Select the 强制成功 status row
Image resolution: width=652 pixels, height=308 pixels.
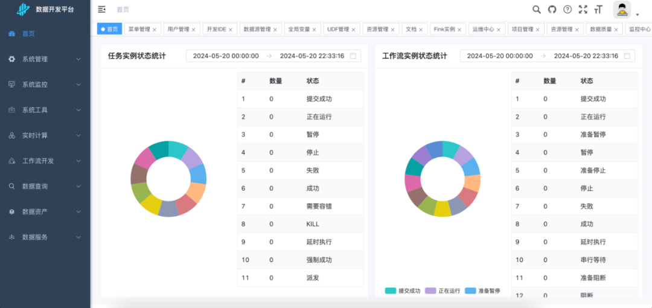click(300, 260)
